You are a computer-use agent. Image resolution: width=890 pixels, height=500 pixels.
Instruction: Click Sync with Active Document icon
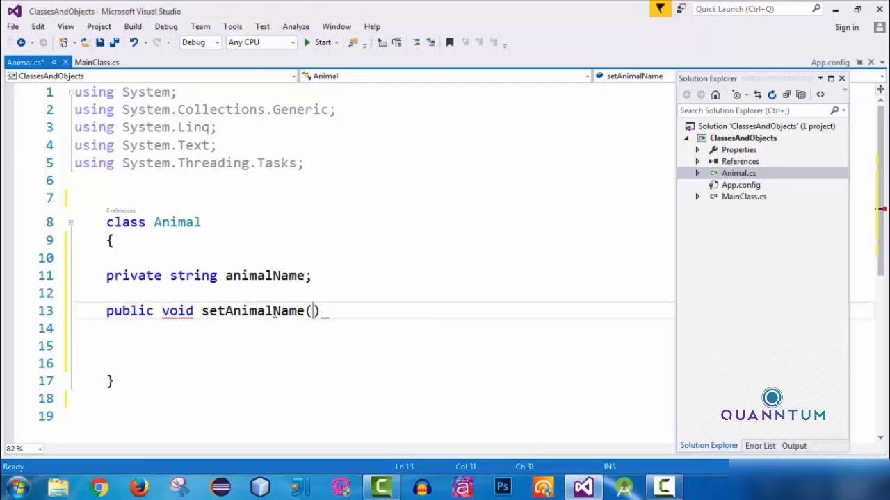click(x=758, y=94)
